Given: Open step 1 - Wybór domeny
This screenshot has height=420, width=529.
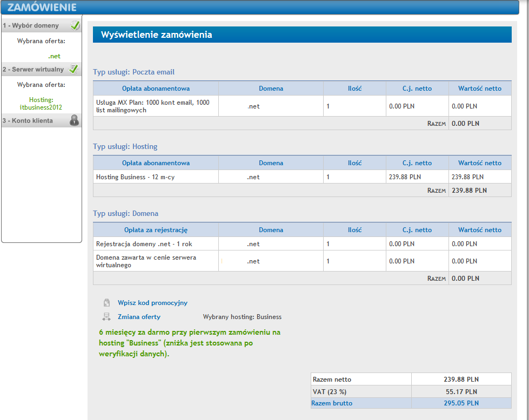Looking at the screenshot, I should 42,25.
